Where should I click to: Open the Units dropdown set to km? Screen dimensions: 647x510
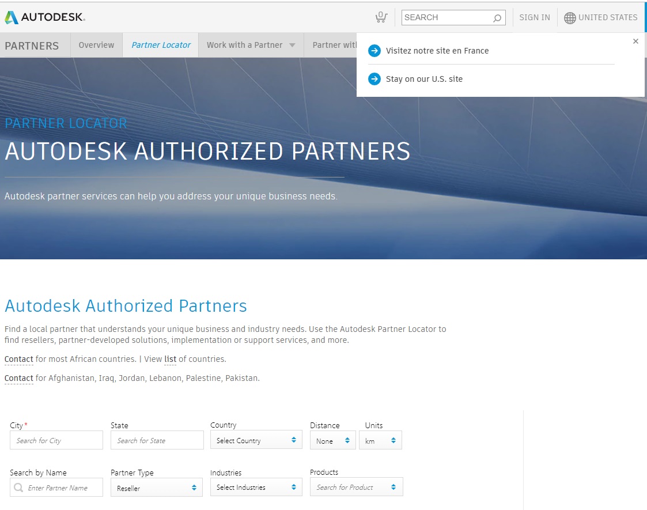click(380, 440)
